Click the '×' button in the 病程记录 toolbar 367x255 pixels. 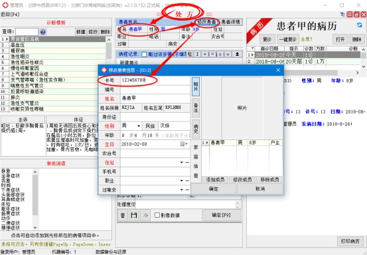212,54
